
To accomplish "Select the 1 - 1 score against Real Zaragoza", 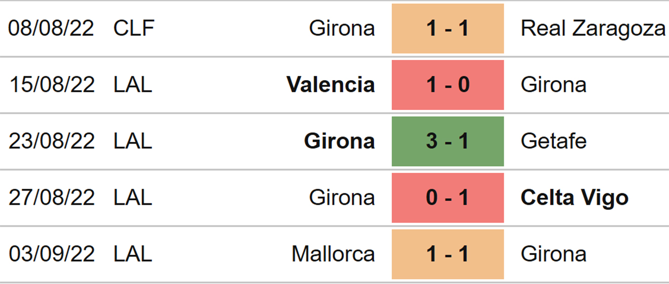I will click(x=448, y=28).
